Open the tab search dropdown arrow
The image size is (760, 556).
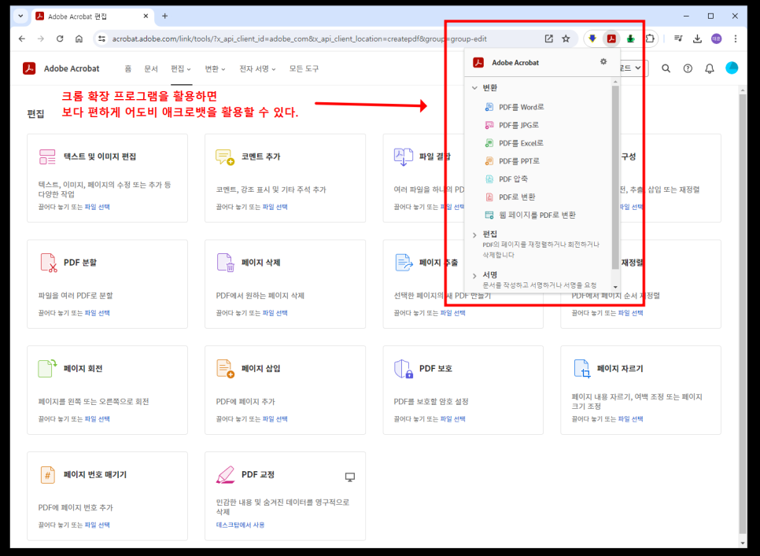coord(20,16)
